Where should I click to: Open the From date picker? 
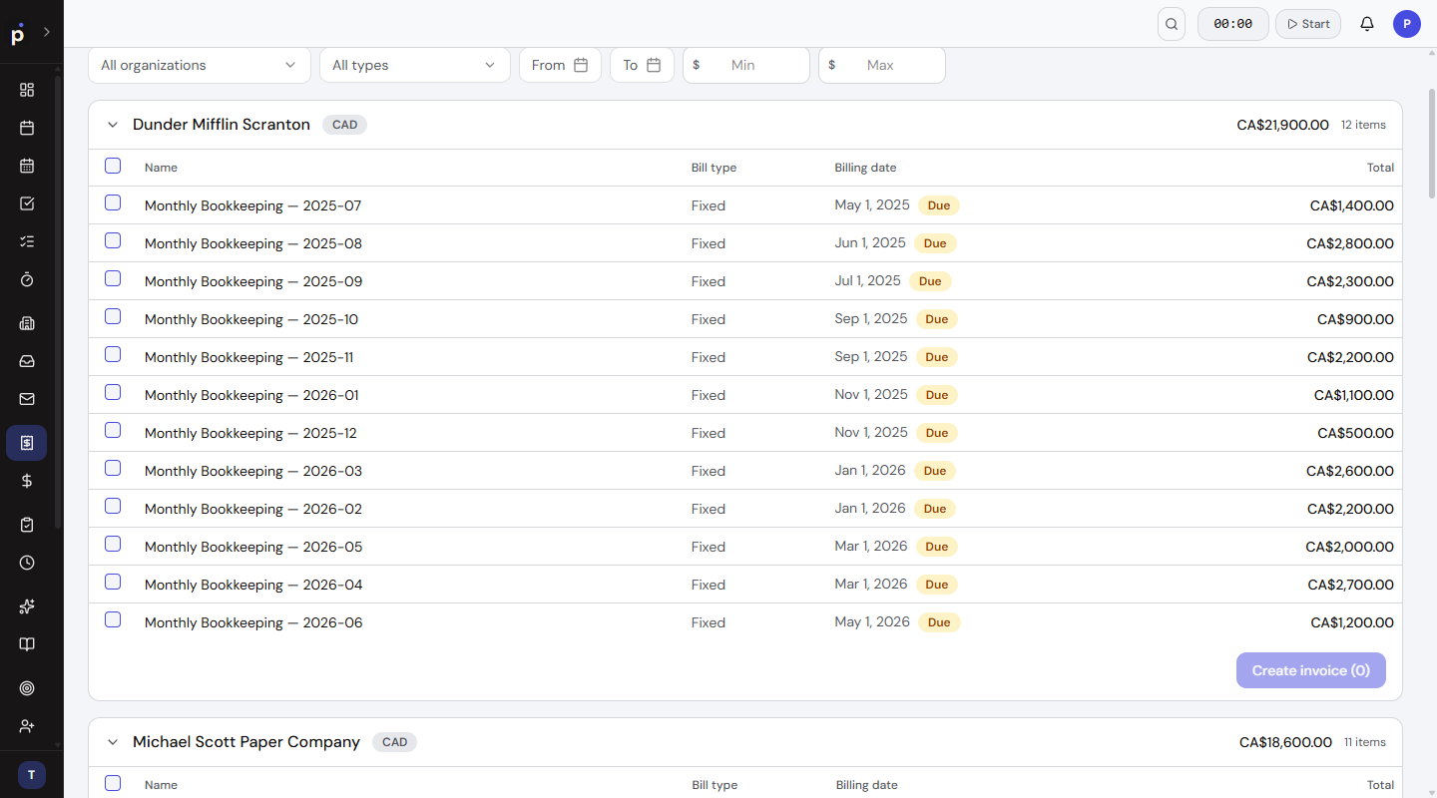click(560, 65)
